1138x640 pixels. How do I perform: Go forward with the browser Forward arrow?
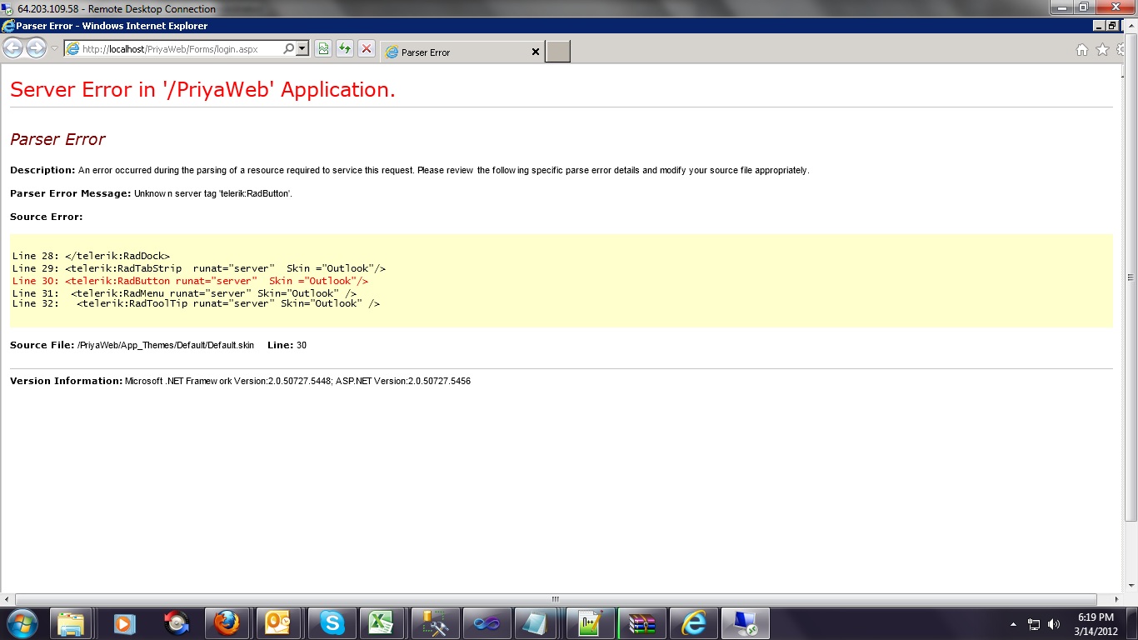tap(36, 48)
